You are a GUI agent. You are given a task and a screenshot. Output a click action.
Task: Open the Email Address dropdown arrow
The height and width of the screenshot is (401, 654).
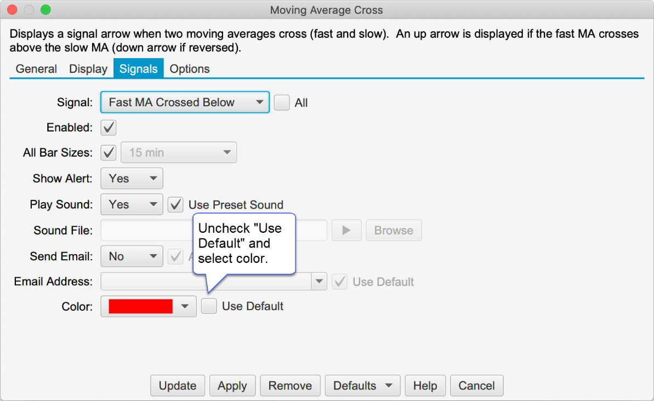319,282
